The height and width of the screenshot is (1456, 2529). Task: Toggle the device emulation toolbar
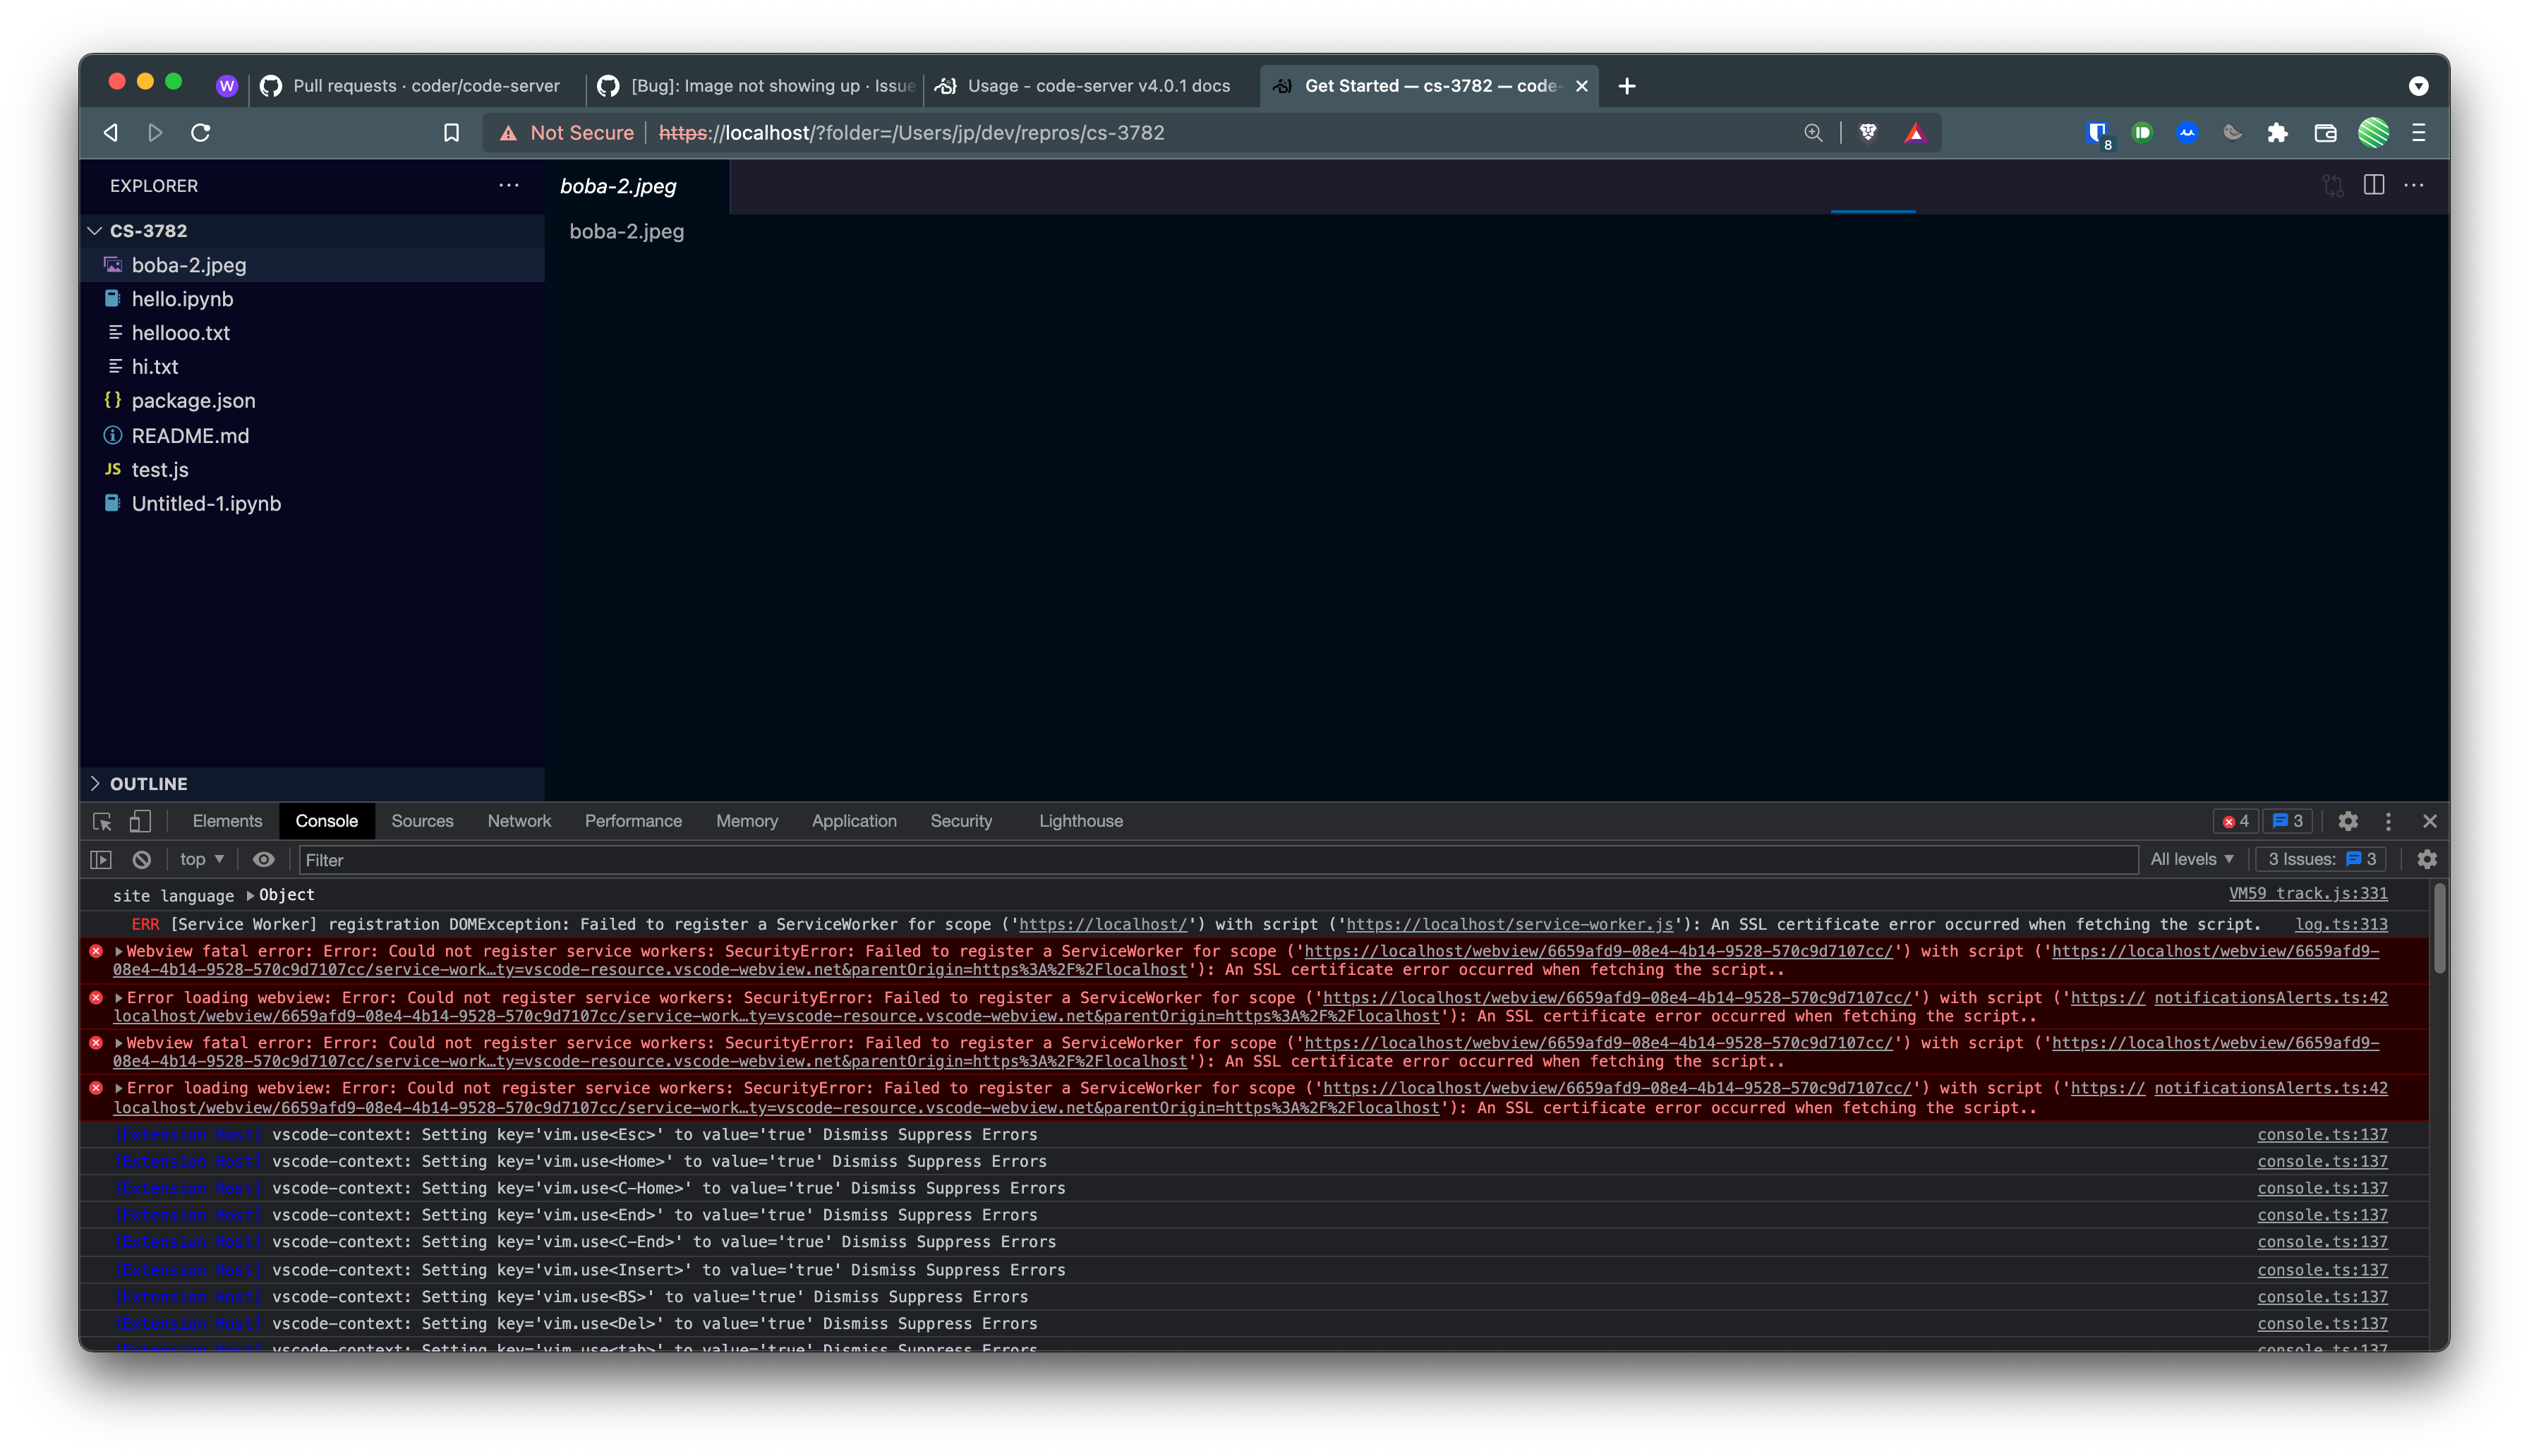139,821
